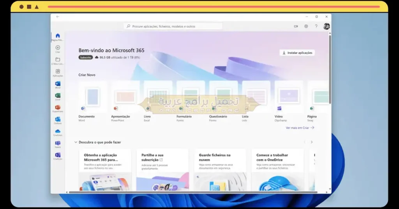This screenshot has height=209, width=399.
Task: Click the vertical scrollbar thumb
Action: coord(330,69)
